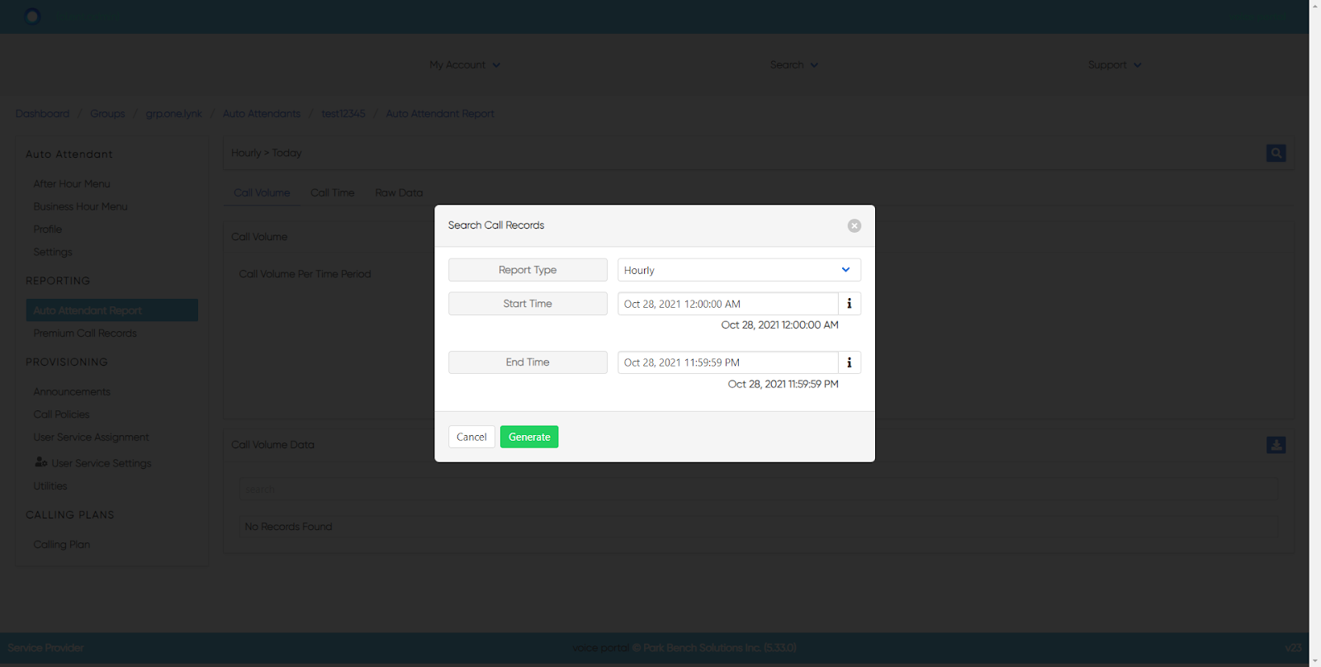
Task: Go to Dashboard breadcrumb
Action: (42, 114)
